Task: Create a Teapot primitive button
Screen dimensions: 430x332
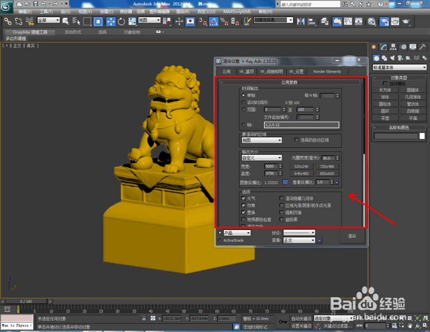Action: pos(385,119)
